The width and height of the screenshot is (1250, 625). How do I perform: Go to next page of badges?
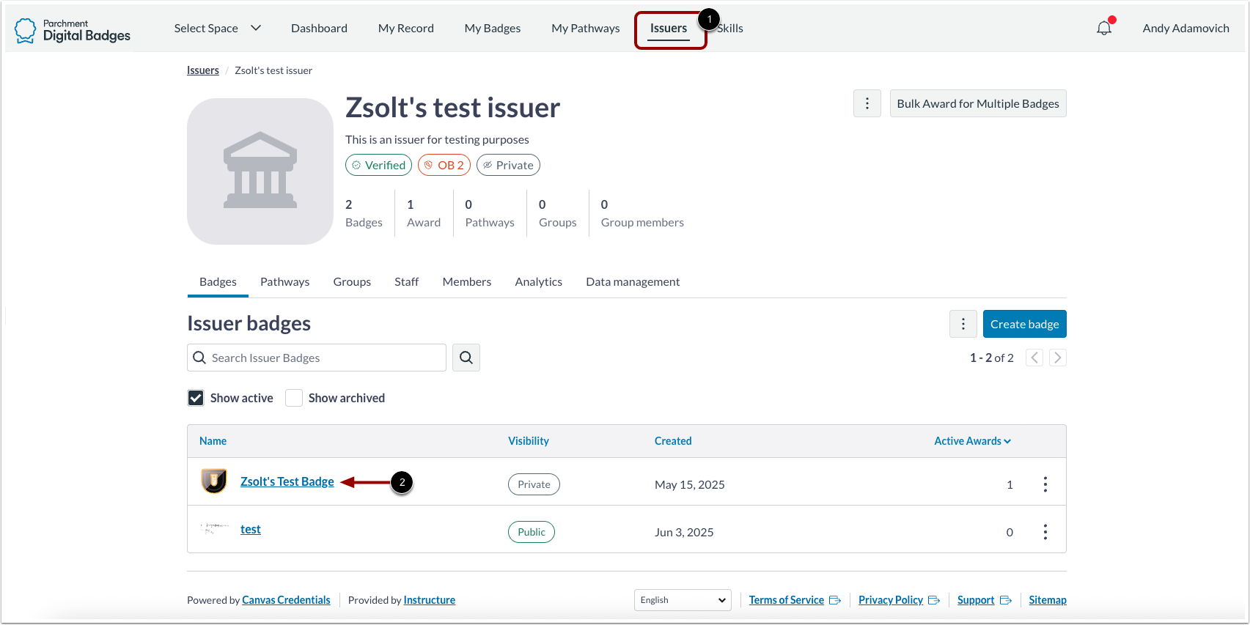coord(1058,358)
